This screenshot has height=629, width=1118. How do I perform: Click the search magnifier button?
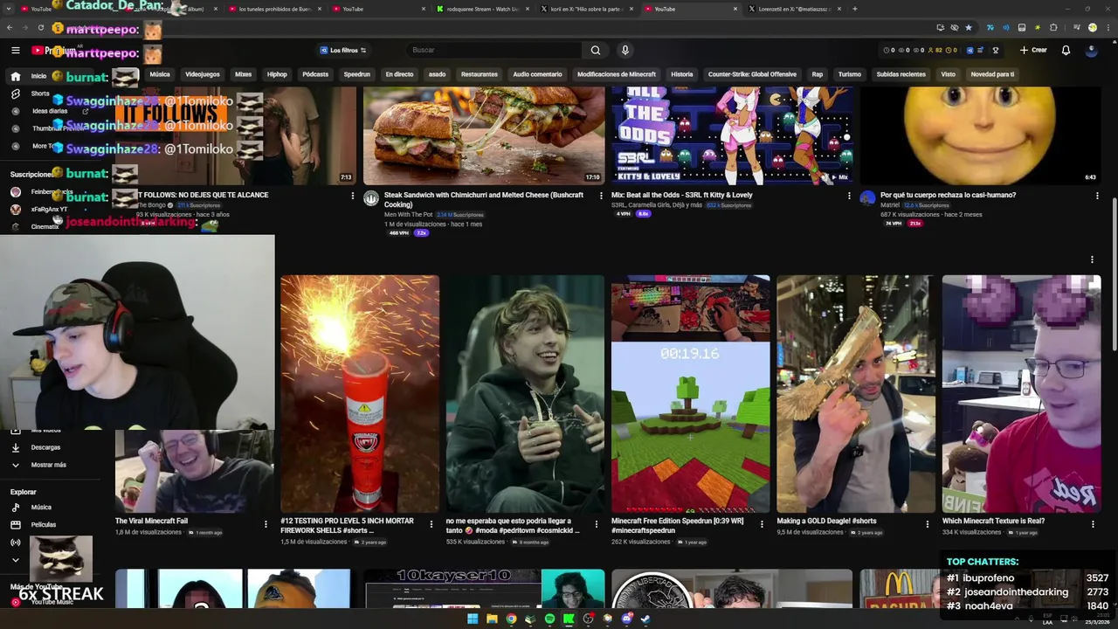click(595, 50)
